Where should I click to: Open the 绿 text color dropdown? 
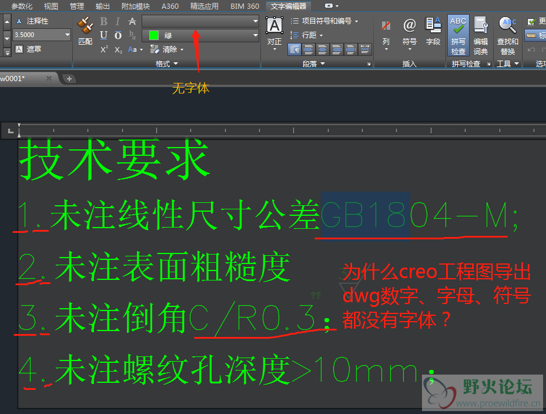(x=200, y=35)
